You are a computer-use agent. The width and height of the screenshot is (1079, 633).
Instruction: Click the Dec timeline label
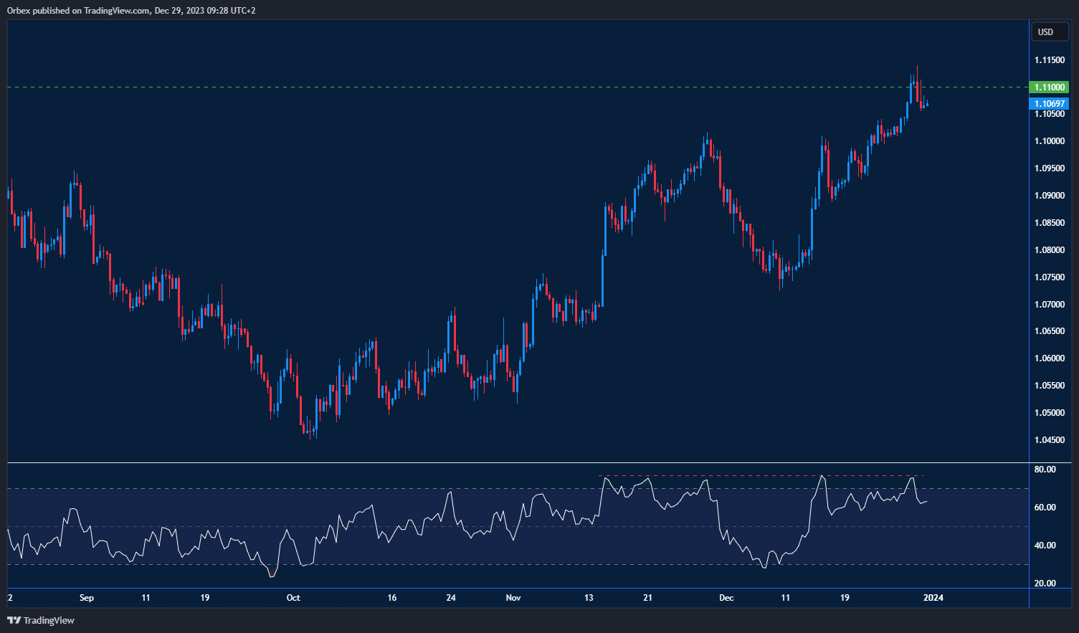pos(727,597)
